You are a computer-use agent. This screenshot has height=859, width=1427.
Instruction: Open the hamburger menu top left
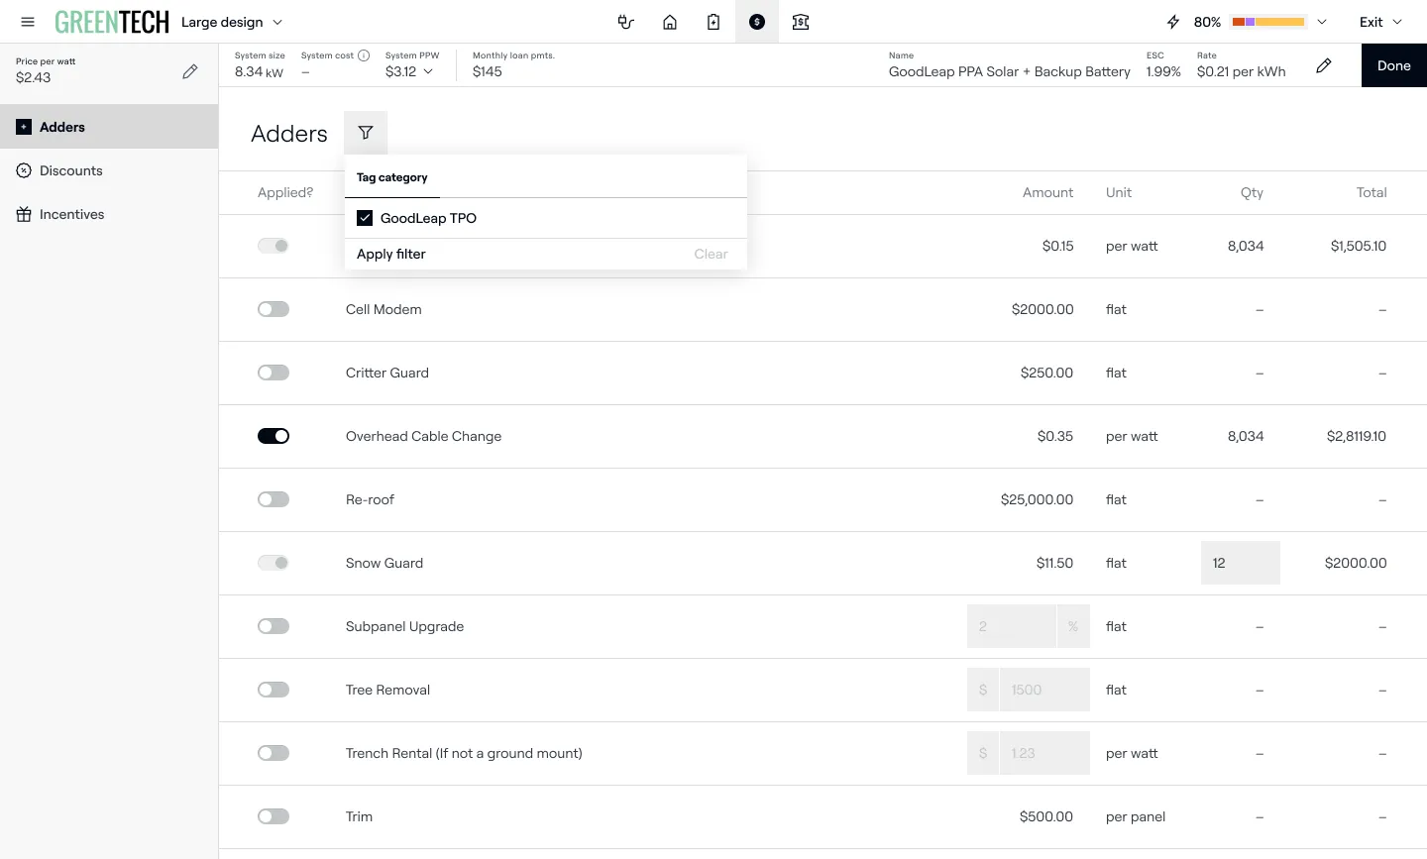(28, 21)
